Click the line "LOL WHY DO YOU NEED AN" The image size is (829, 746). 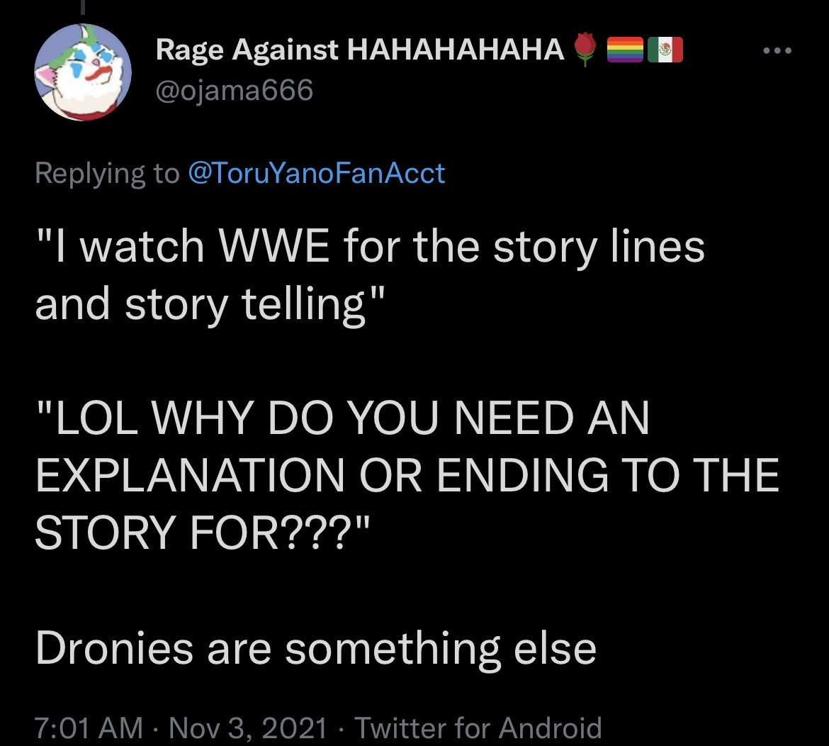click(343, 418)
